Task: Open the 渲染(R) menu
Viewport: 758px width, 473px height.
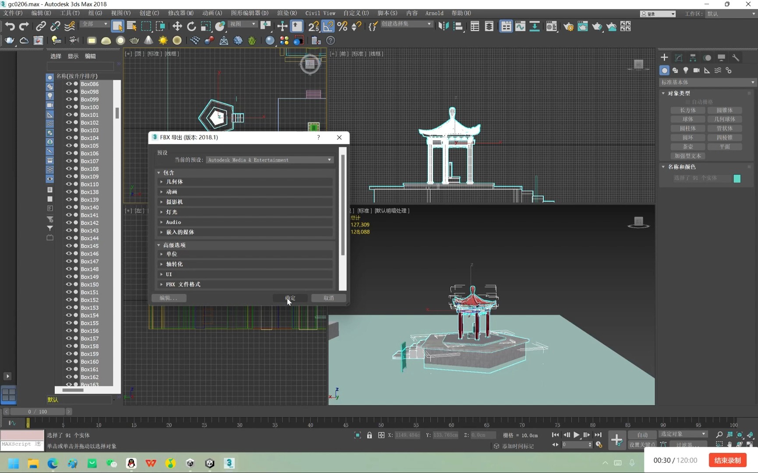Action: pos(287,13)
